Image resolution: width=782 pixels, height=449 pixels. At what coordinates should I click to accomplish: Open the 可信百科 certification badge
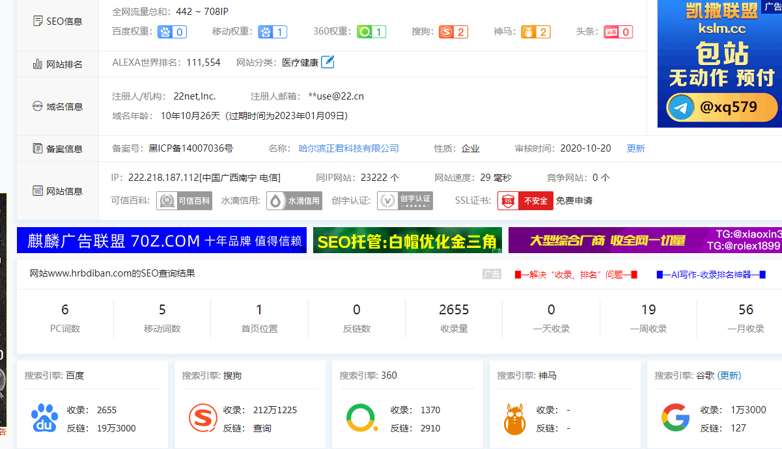pyautogui.click(x=184, y=200)
